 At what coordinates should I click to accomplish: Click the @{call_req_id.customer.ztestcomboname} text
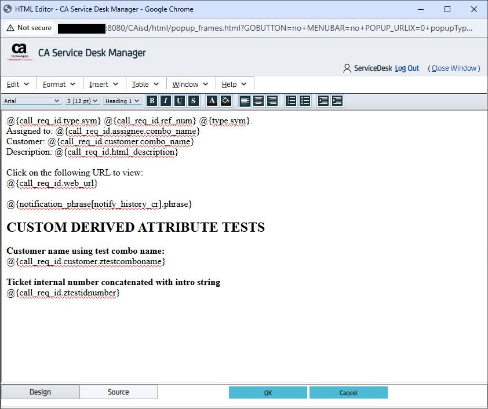(x=86, y=261)
